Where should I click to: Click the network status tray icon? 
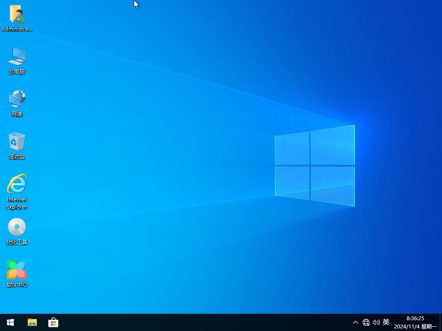[366, 322]
